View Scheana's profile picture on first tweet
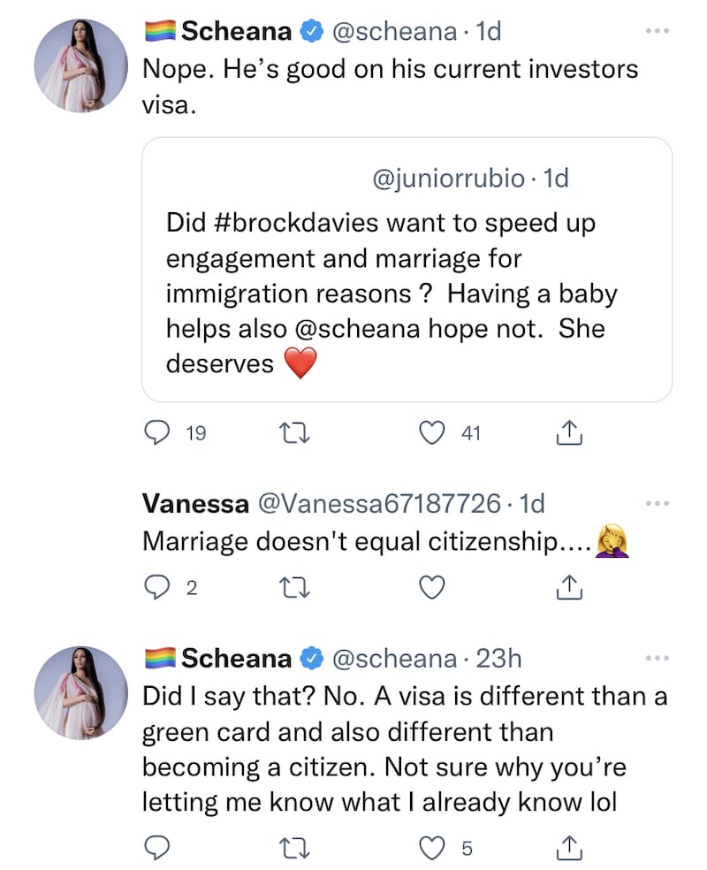 coord(81,65)
